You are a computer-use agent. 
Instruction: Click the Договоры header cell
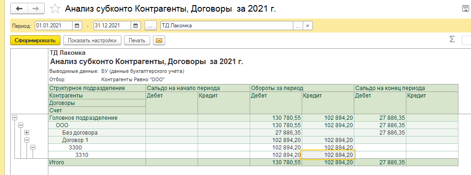point(97,103)
